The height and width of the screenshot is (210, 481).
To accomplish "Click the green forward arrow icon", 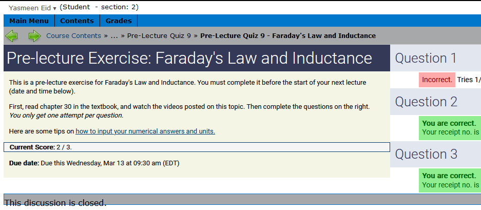I will (x=34, y=36).
